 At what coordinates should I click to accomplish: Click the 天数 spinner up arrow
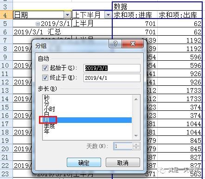pyautogui.click(x=136, y=144)
